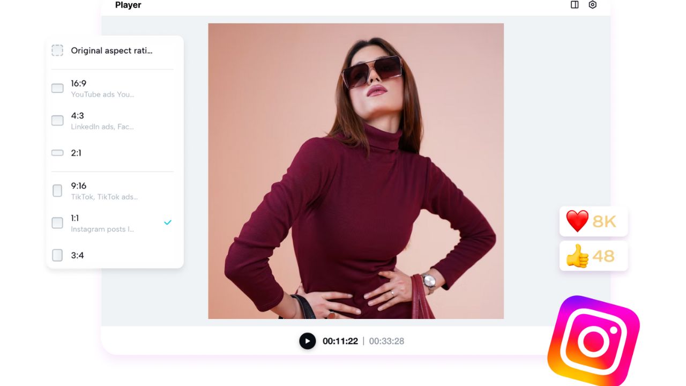This screenshot has width=686, height=386.
Task: Click the video preview of the model
Action: pyautogui.click(x=356, y=170)
